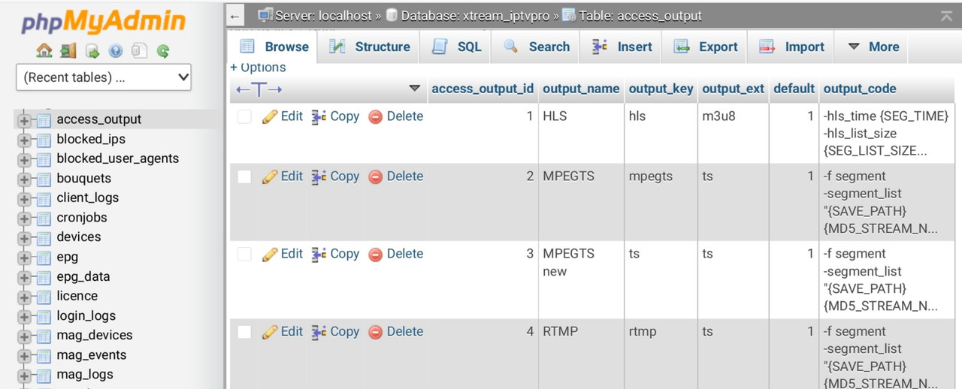Click the table icon beside blocked_ips
The width and height of the screenshot is (962, 389).
44,140
